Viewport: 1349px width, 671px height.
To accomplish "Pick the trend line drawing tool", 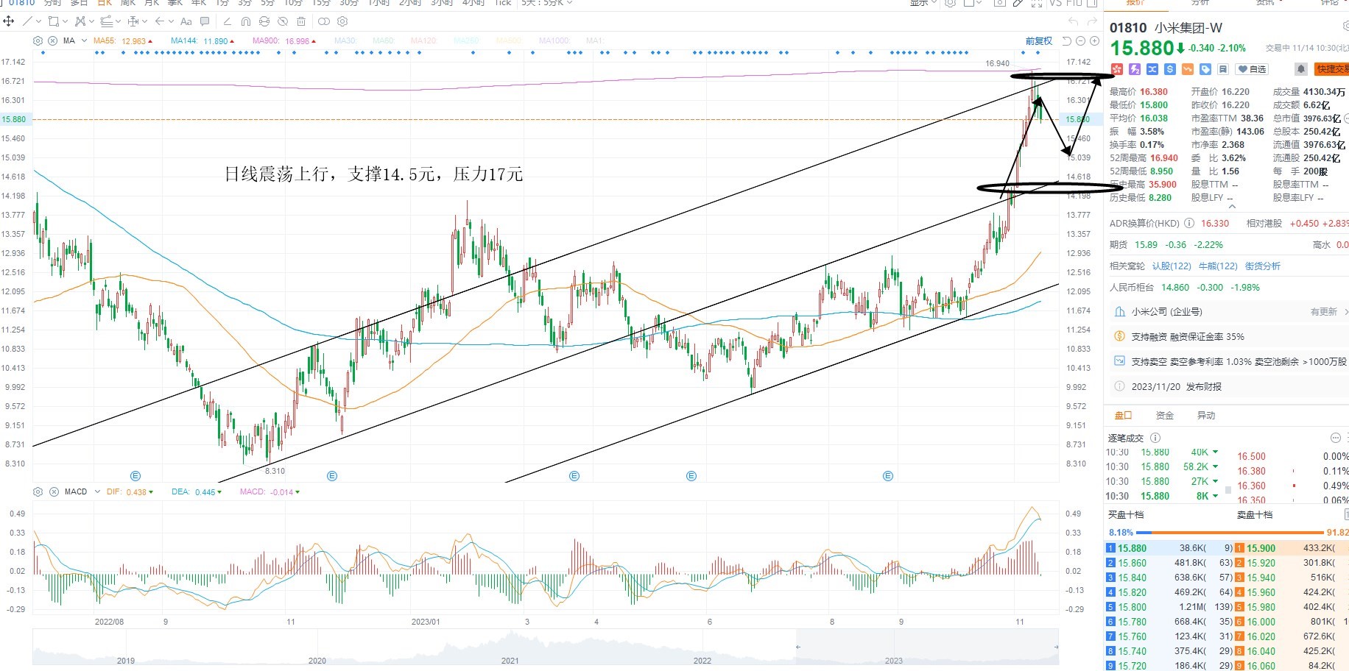I will coord(27,21).
